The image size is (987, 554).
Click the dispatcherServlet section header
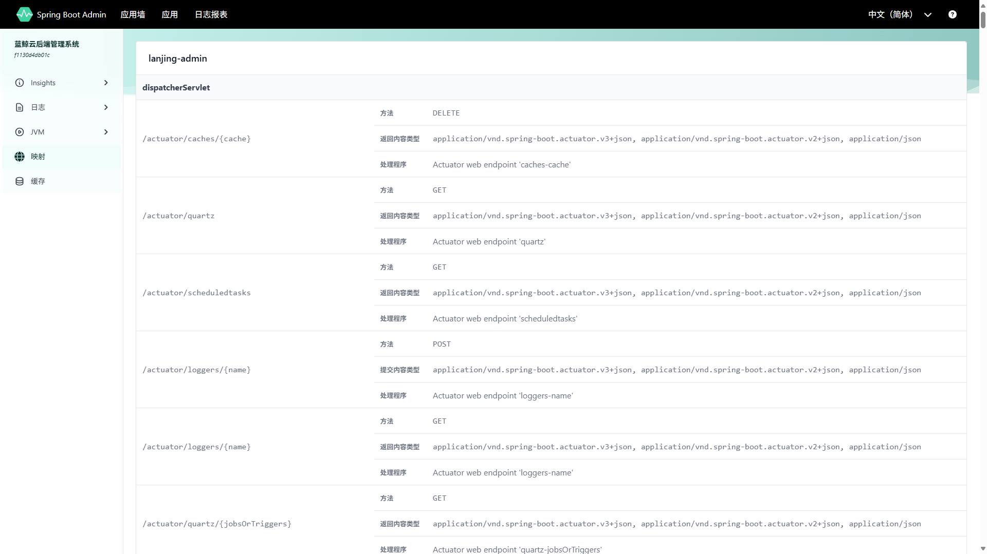click(176, 87)
